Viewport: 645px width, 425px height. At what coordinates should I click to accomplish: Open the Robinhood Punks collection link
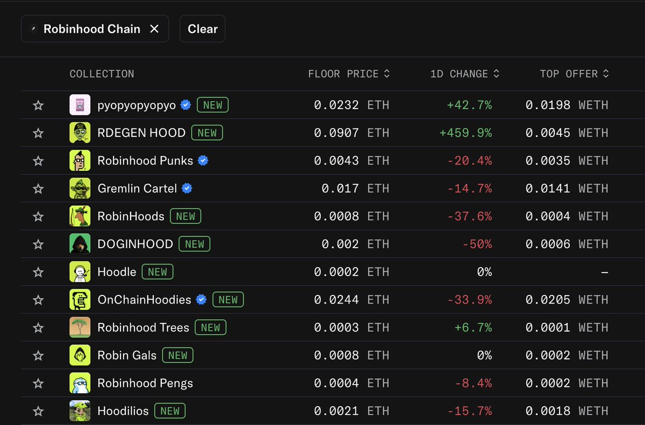click(x=145, y=161)
